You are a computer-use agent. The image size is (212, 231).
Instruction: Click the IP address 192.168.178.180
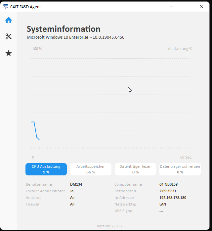click(x=173, y=198)
